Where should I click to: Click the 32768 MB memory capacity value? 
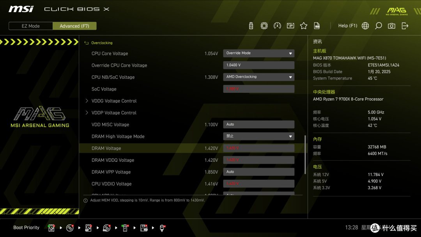(x=377, y=147)
